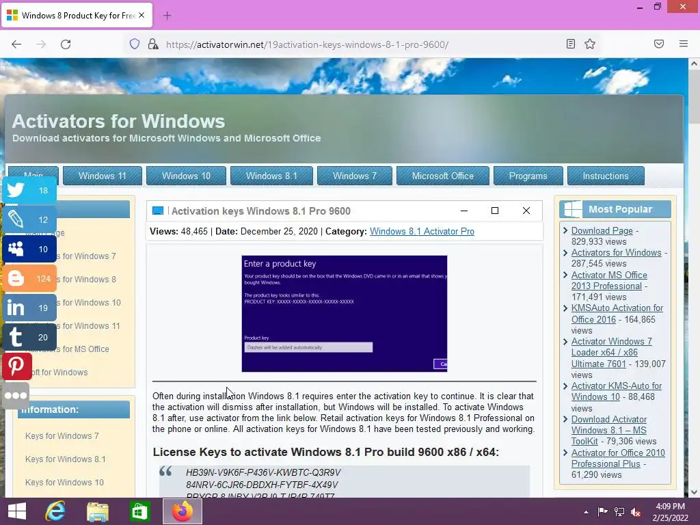Open Keys for Windows 7 sidebar link
700x525 pixels.
point(62,435)
